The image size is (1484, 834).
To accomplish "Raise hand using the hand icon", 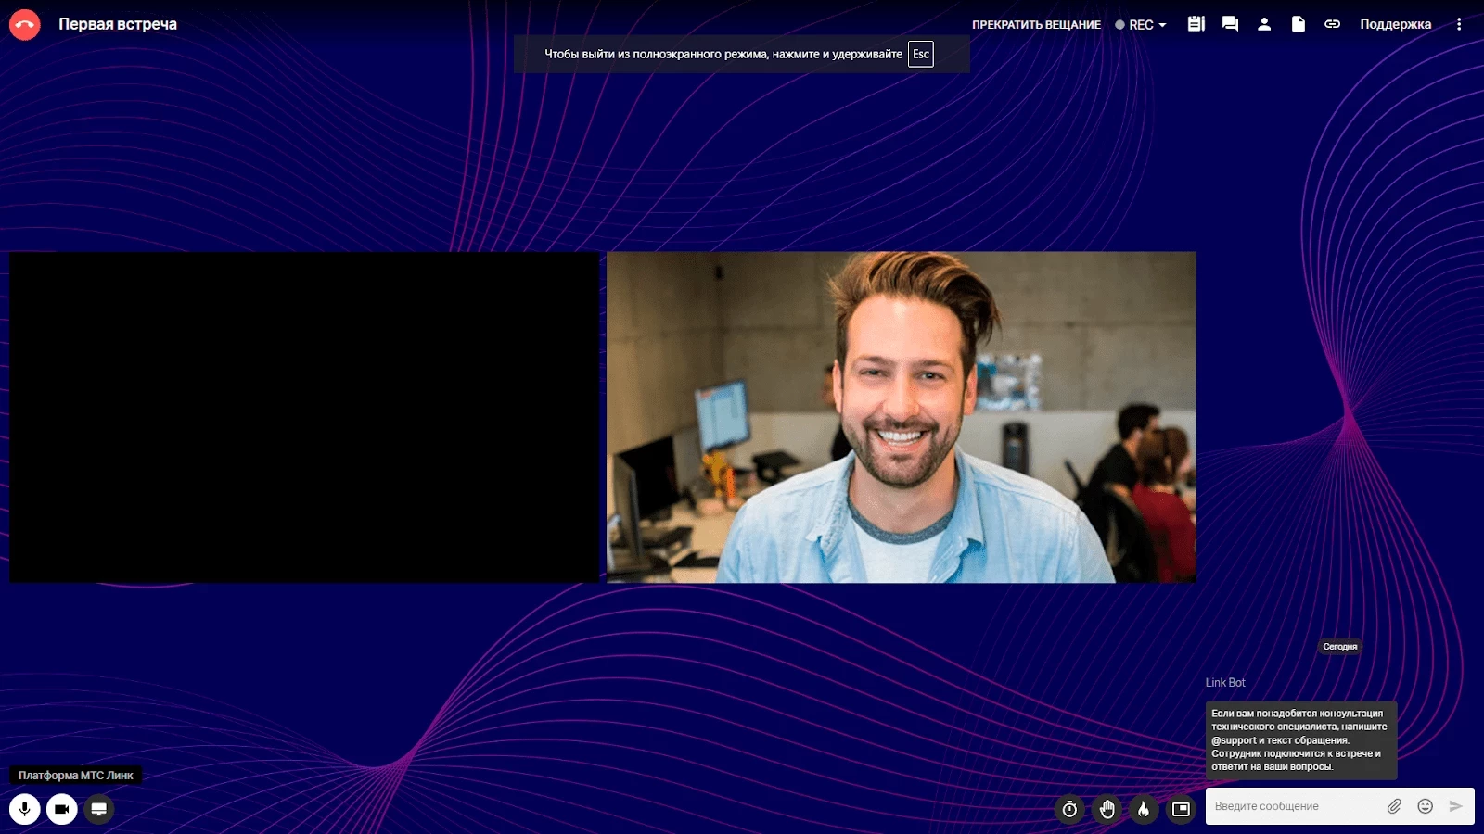I will coord(1107,809).
